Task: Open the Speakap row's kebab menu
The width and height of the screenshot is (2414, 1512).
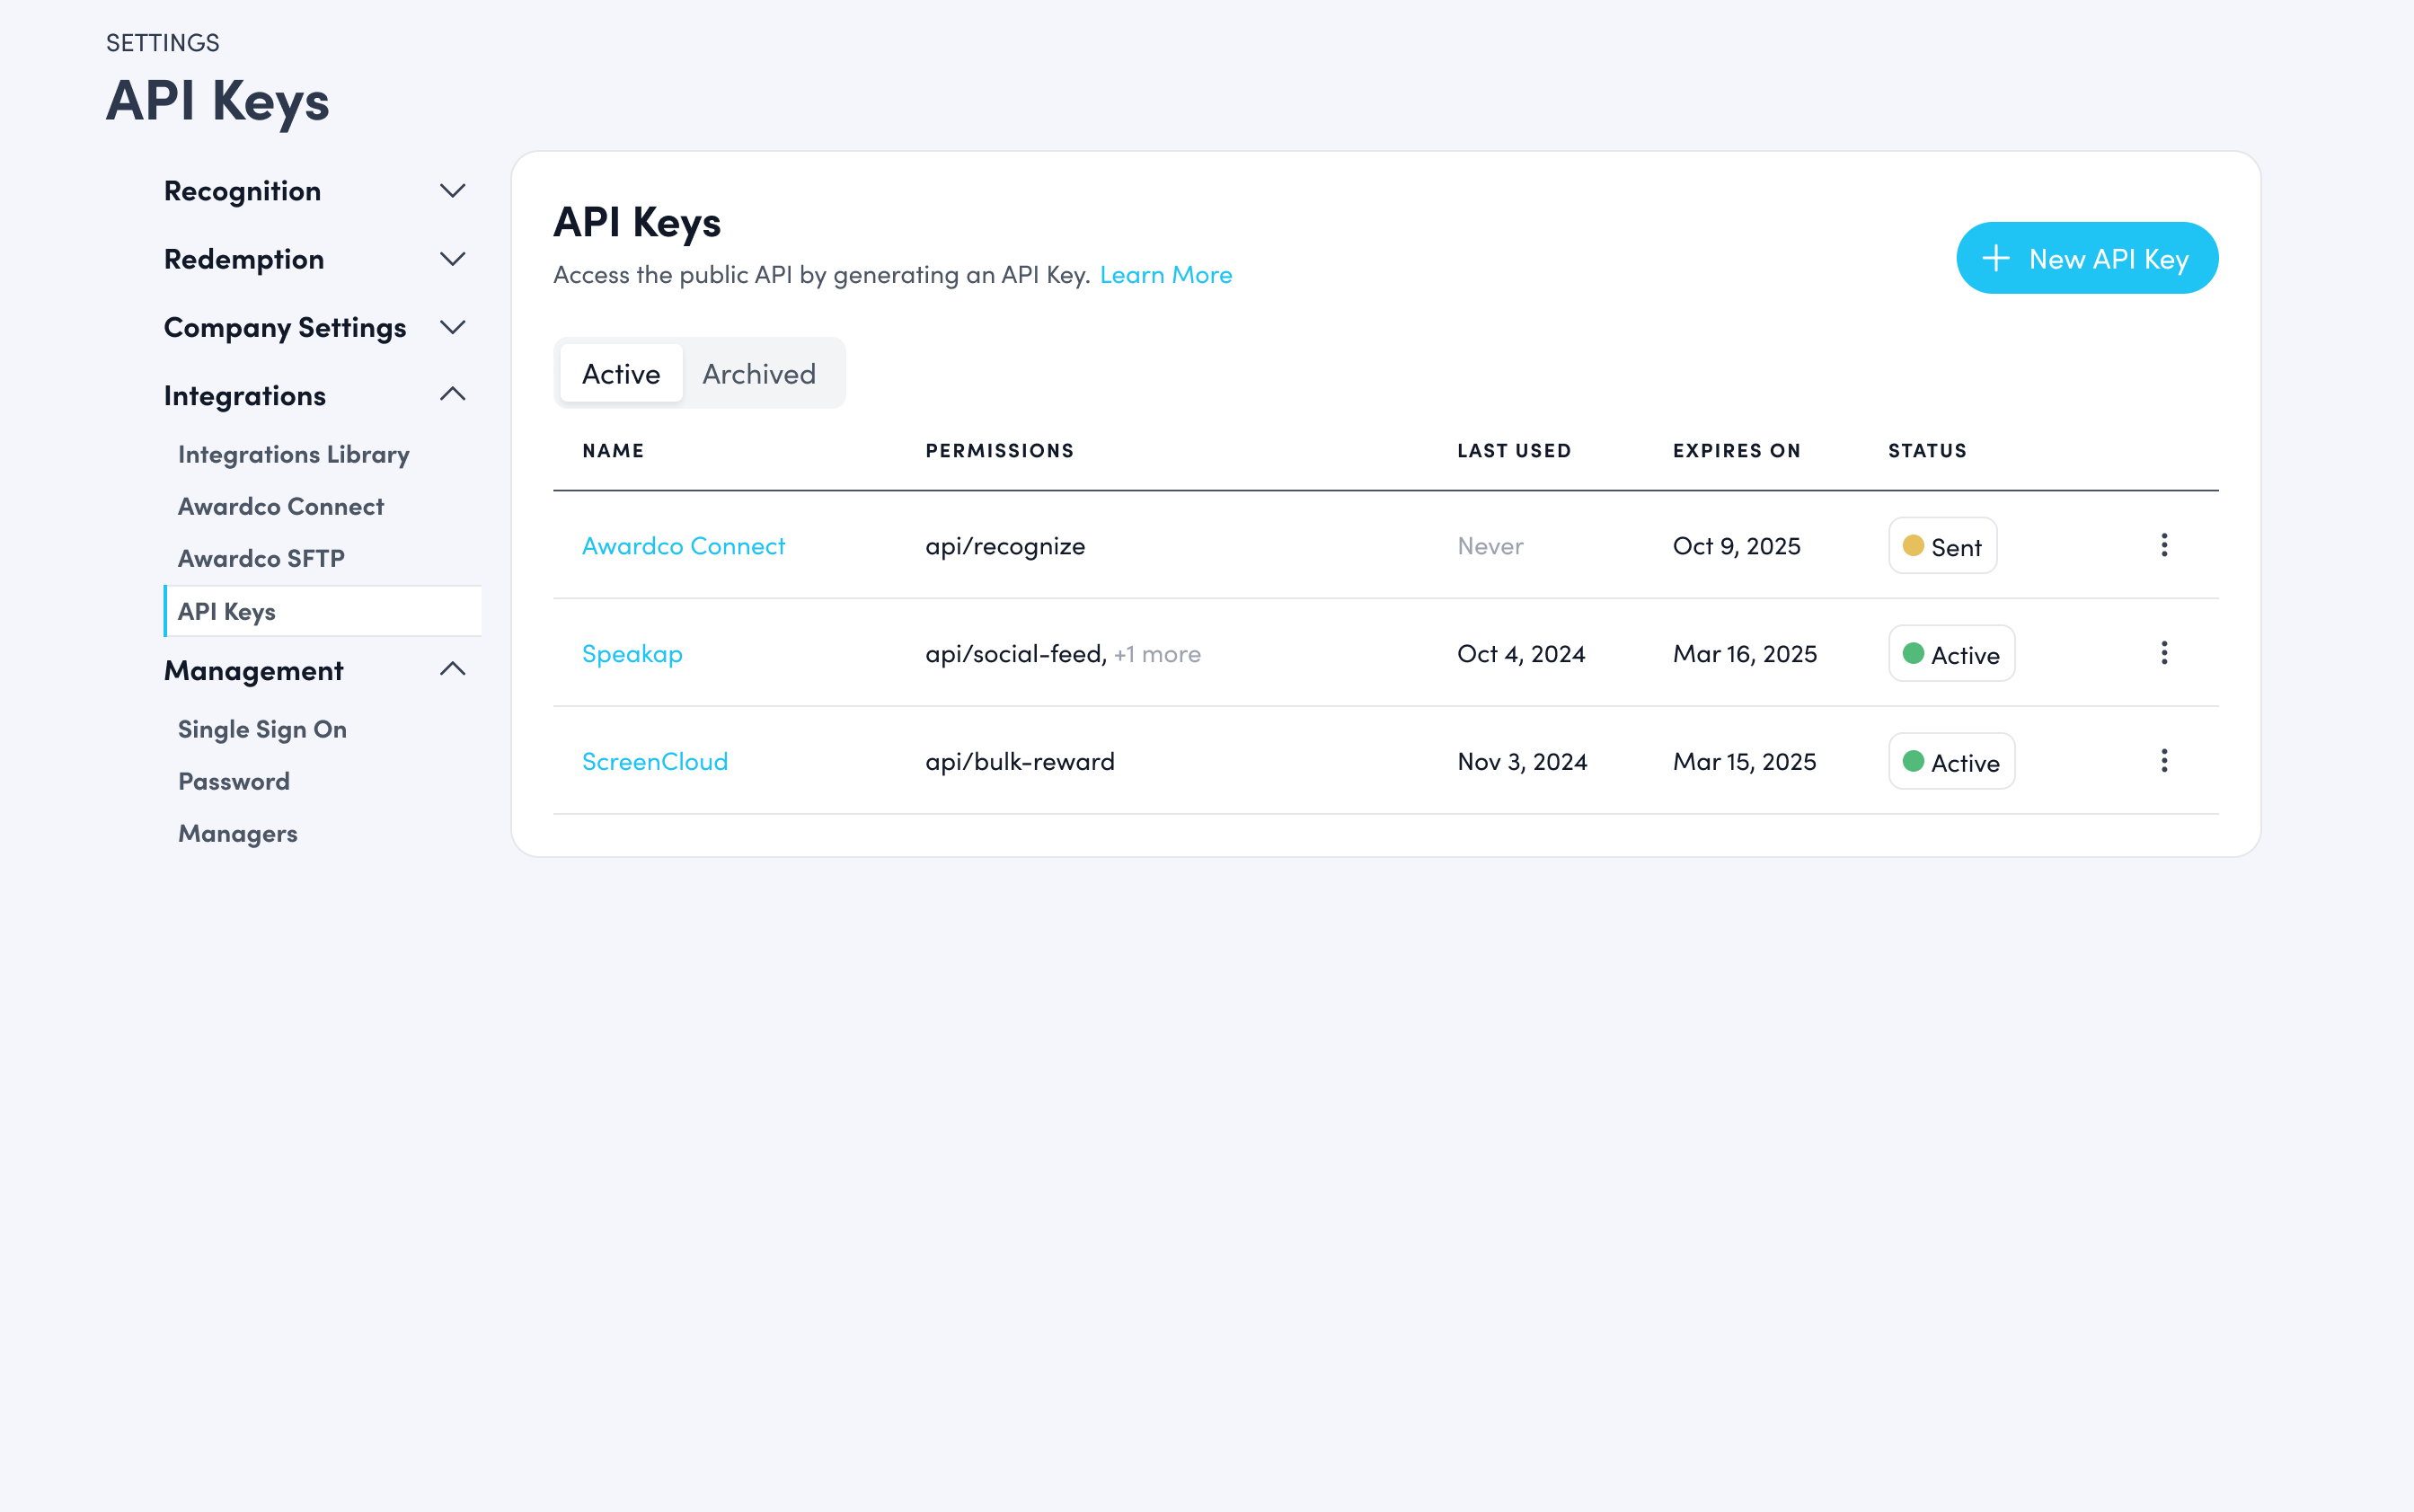Action: [2164, 653]
